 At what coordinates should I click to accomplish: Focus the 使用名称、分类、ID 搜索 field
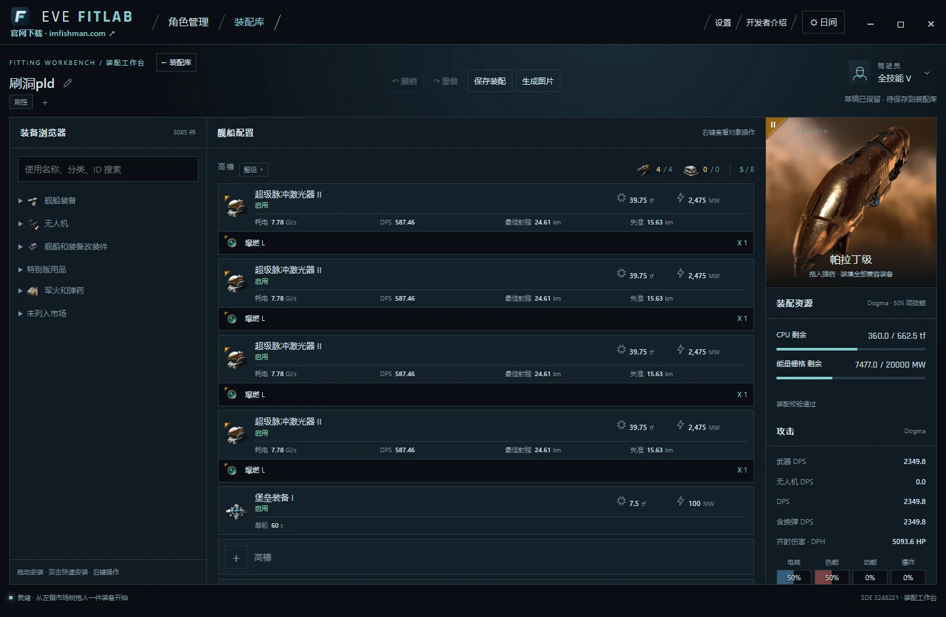point(108,169)
